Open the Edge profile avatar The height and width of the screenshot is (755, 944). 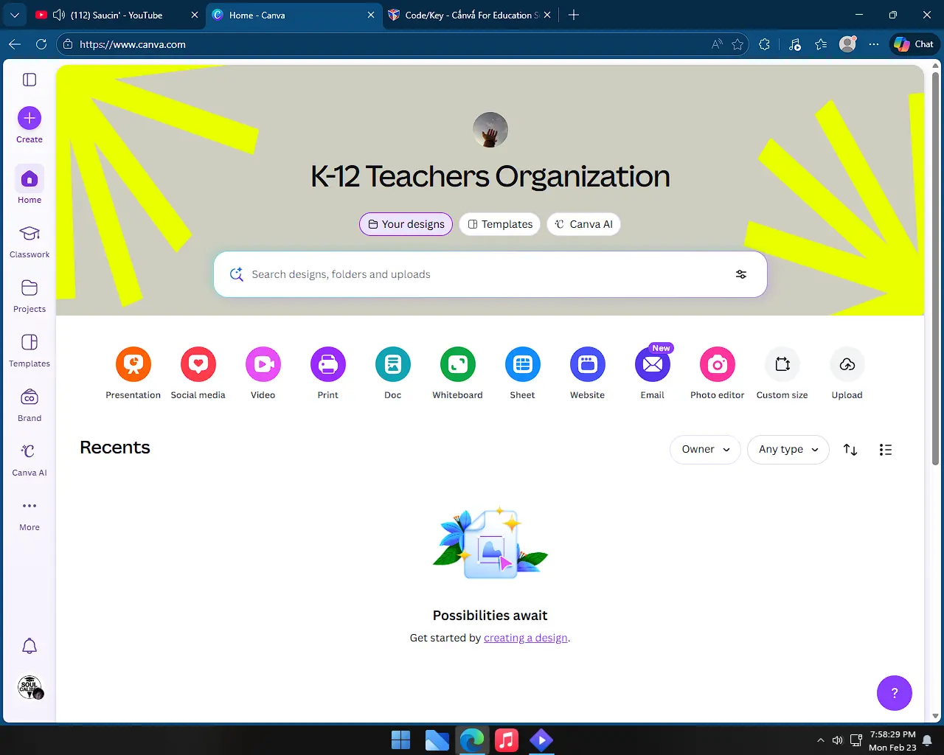(x=848, y=44)
